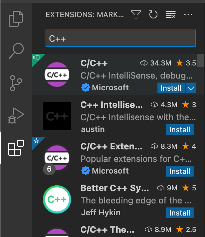
Task: Install the C/C++ Extension Pack
Action: pos(180,171)
